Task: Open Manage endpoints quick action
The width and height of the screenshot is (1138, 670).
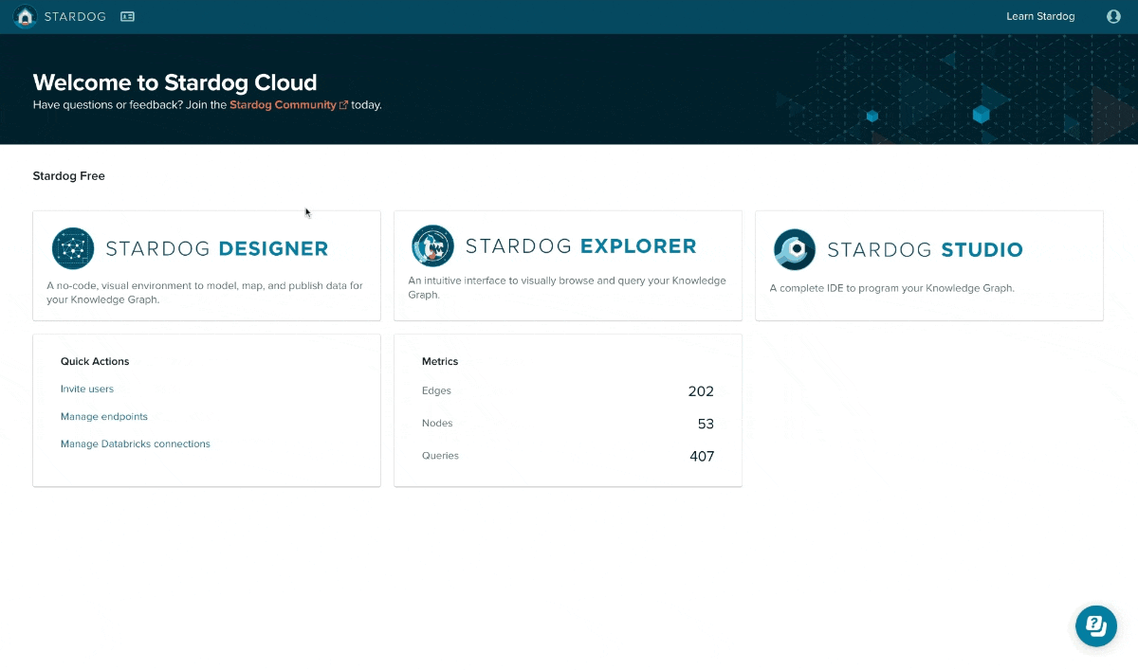Action: coord(104,417)
